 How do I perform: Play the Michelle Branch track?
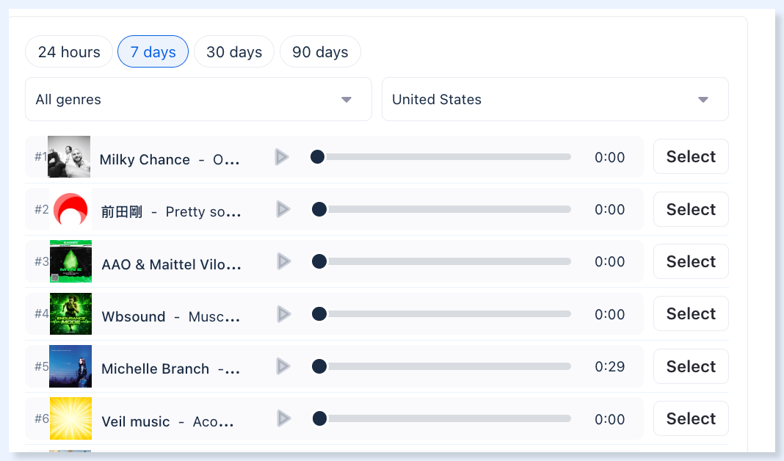click(x=283, y=366)
